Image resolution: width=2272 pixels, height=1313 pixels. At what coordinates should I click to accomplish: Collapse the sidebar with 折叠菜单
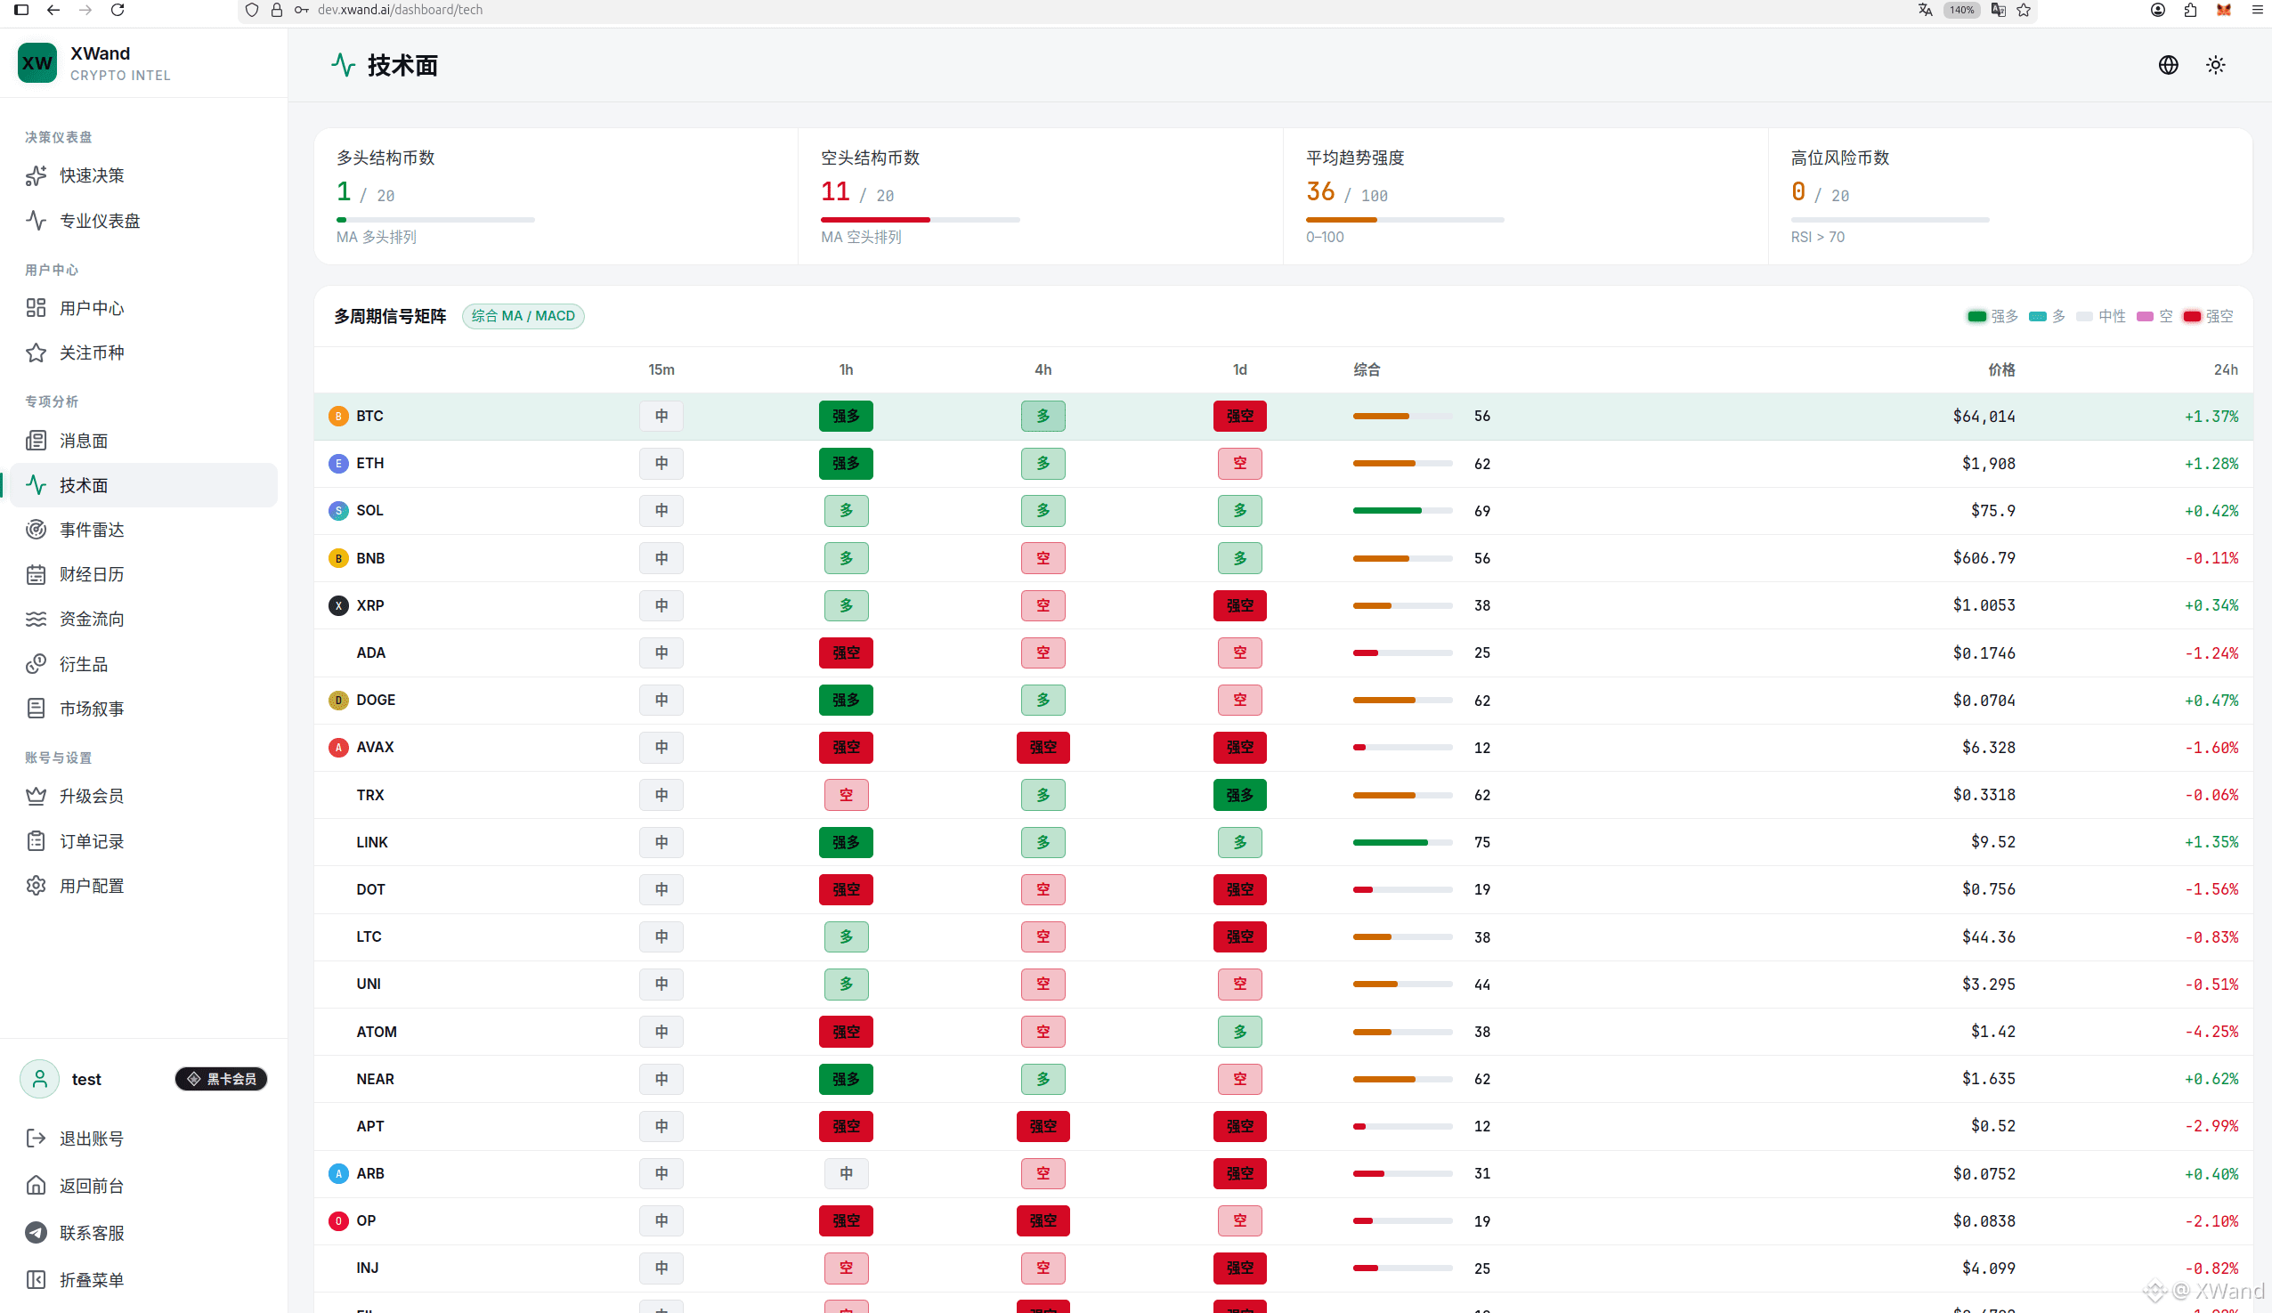click(x=143, y=1279)
